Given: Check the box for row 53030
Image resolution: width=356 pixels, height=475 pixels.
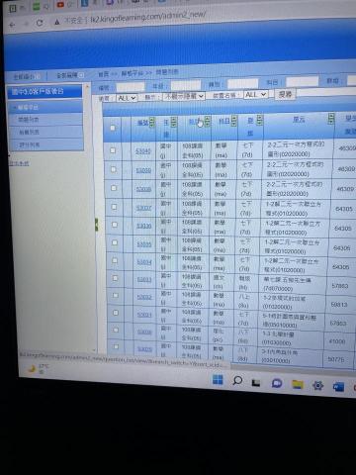Looking at the screenshot, I should click(116, 330).
